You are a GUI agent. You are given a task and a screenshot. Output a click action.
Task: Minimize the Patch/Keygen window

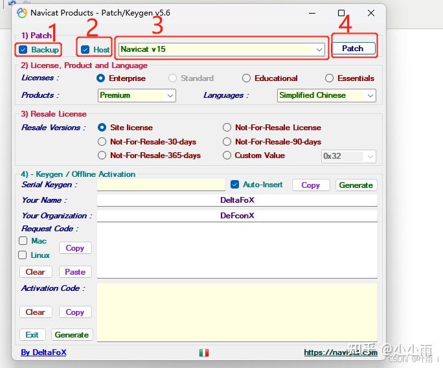pyautogui.click(x=312, y=13)
